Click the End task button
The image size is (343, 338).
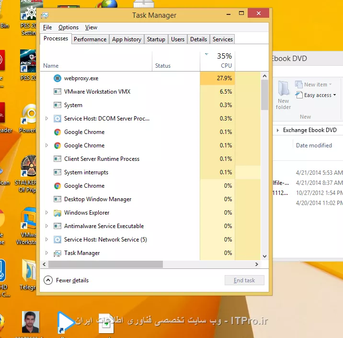point(244,280)
